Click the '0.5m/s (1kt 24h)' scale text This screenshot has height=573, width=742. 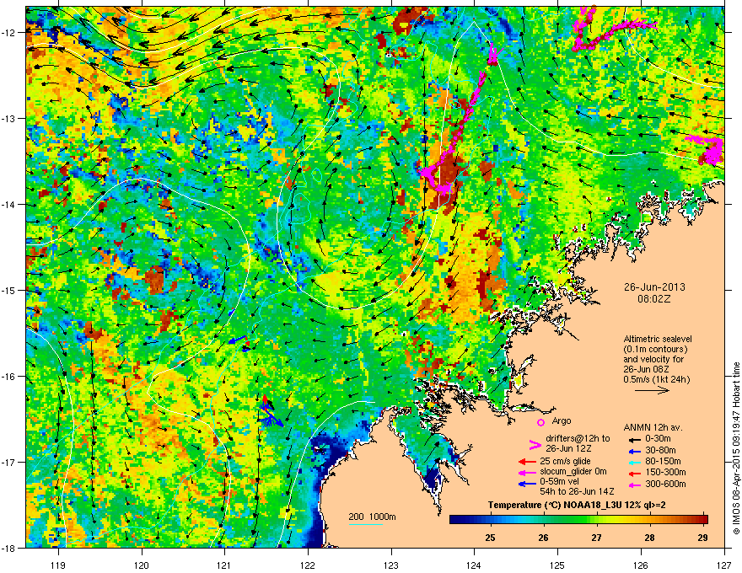tap(656, 379)
